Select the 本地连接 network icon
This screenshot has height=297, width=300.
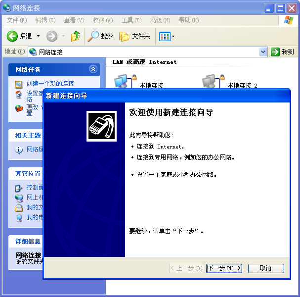121,81
